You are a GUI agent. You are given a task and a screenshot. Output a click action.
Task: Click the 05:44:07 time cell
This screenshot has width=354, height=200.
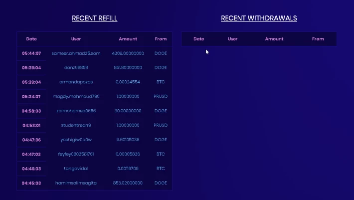point(31,53)
